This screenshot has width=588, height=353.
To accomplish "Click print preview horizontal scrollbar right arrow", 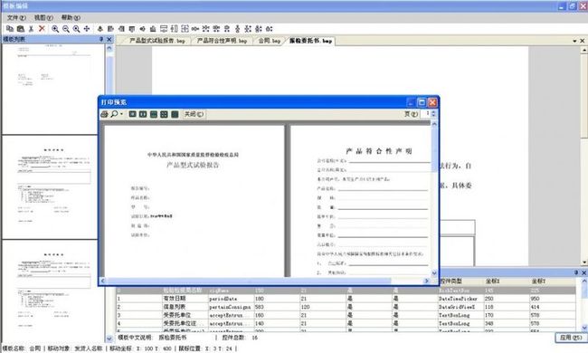I will pyautogui.click(x=426, y=281).
